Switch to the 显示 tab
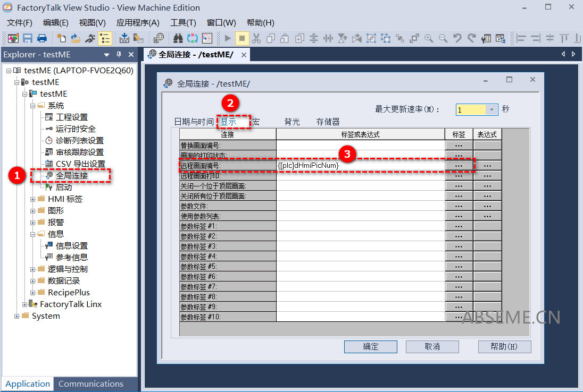583x392 pixels. pyautogui.click(x=229, y=122)
